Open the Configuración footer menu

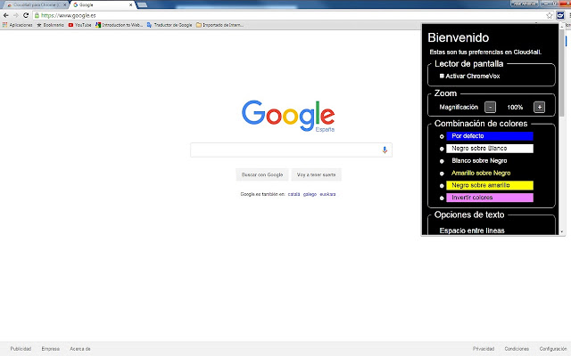click(553, 349)
